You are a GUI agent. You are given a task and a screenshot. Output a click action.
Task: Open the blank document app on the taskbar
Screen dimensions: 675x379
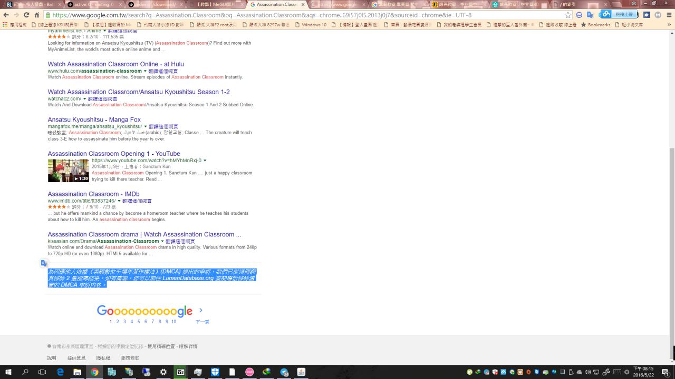pyautogui.click(x=232, y=372)
